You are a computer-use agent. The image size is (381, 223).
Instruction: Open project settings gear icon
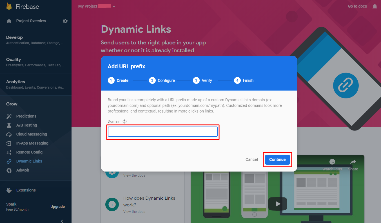65,21
